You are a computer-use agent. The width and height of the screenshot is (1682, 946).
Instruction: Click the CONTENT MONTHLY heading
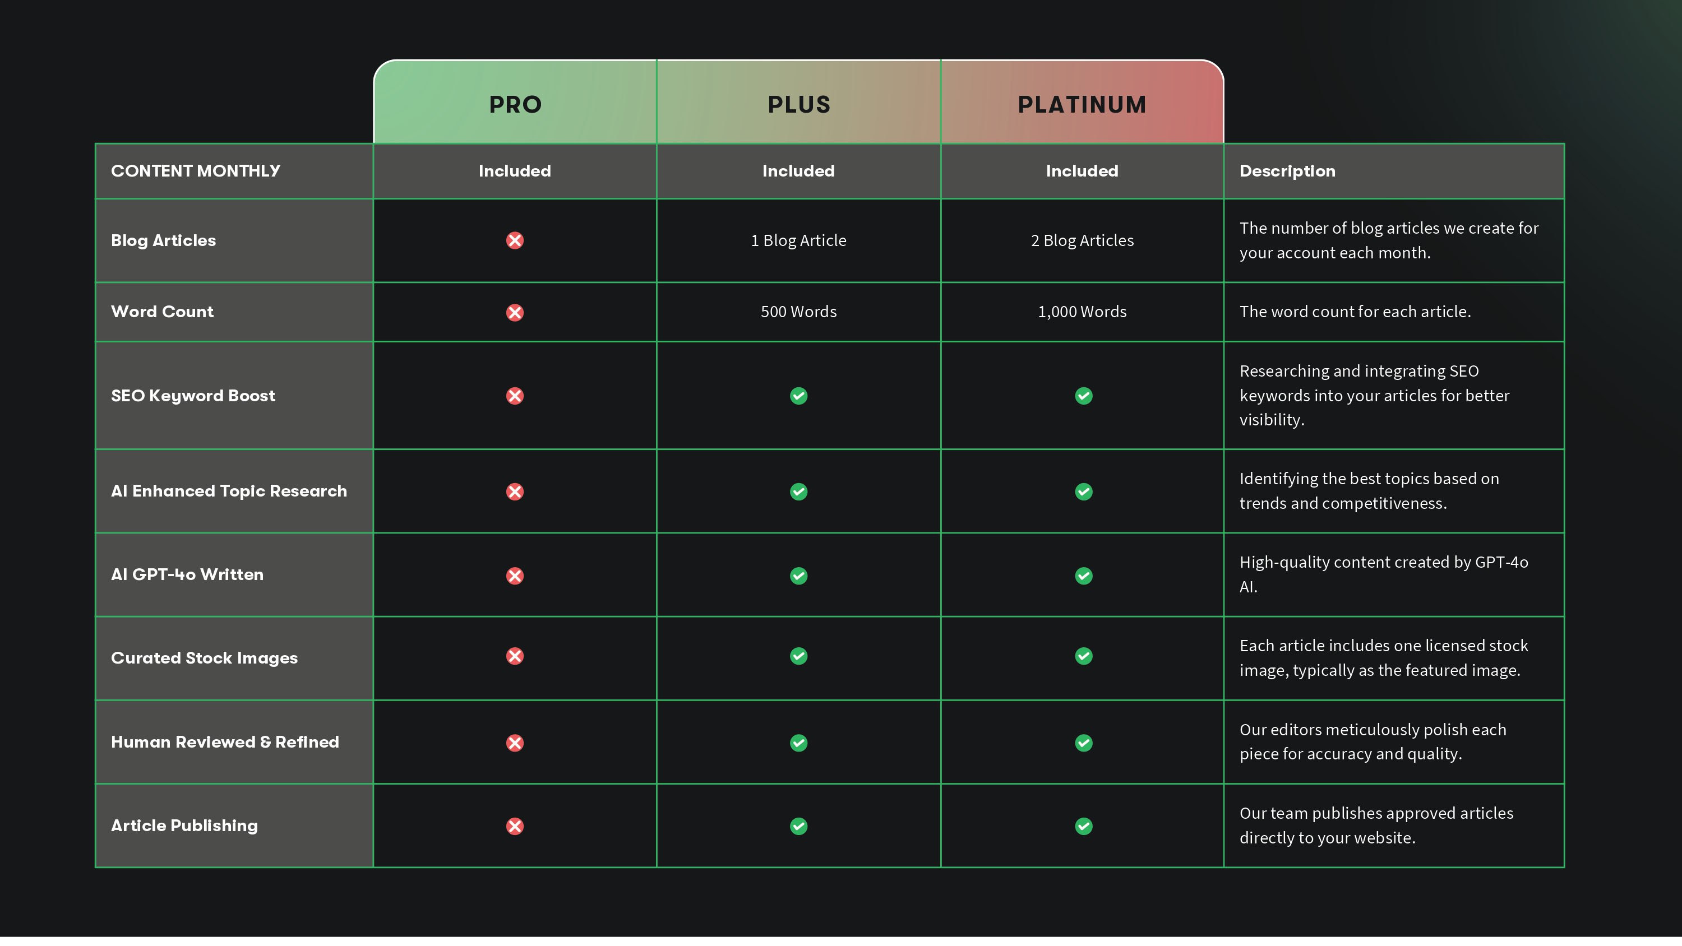click(195, 171)
